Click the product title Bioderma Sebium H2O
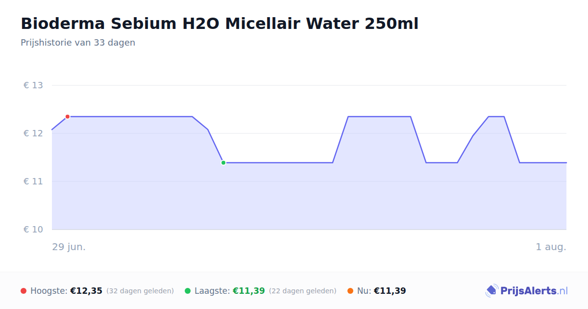The width and height of the screenshot is (588, 309). [220, 24]
